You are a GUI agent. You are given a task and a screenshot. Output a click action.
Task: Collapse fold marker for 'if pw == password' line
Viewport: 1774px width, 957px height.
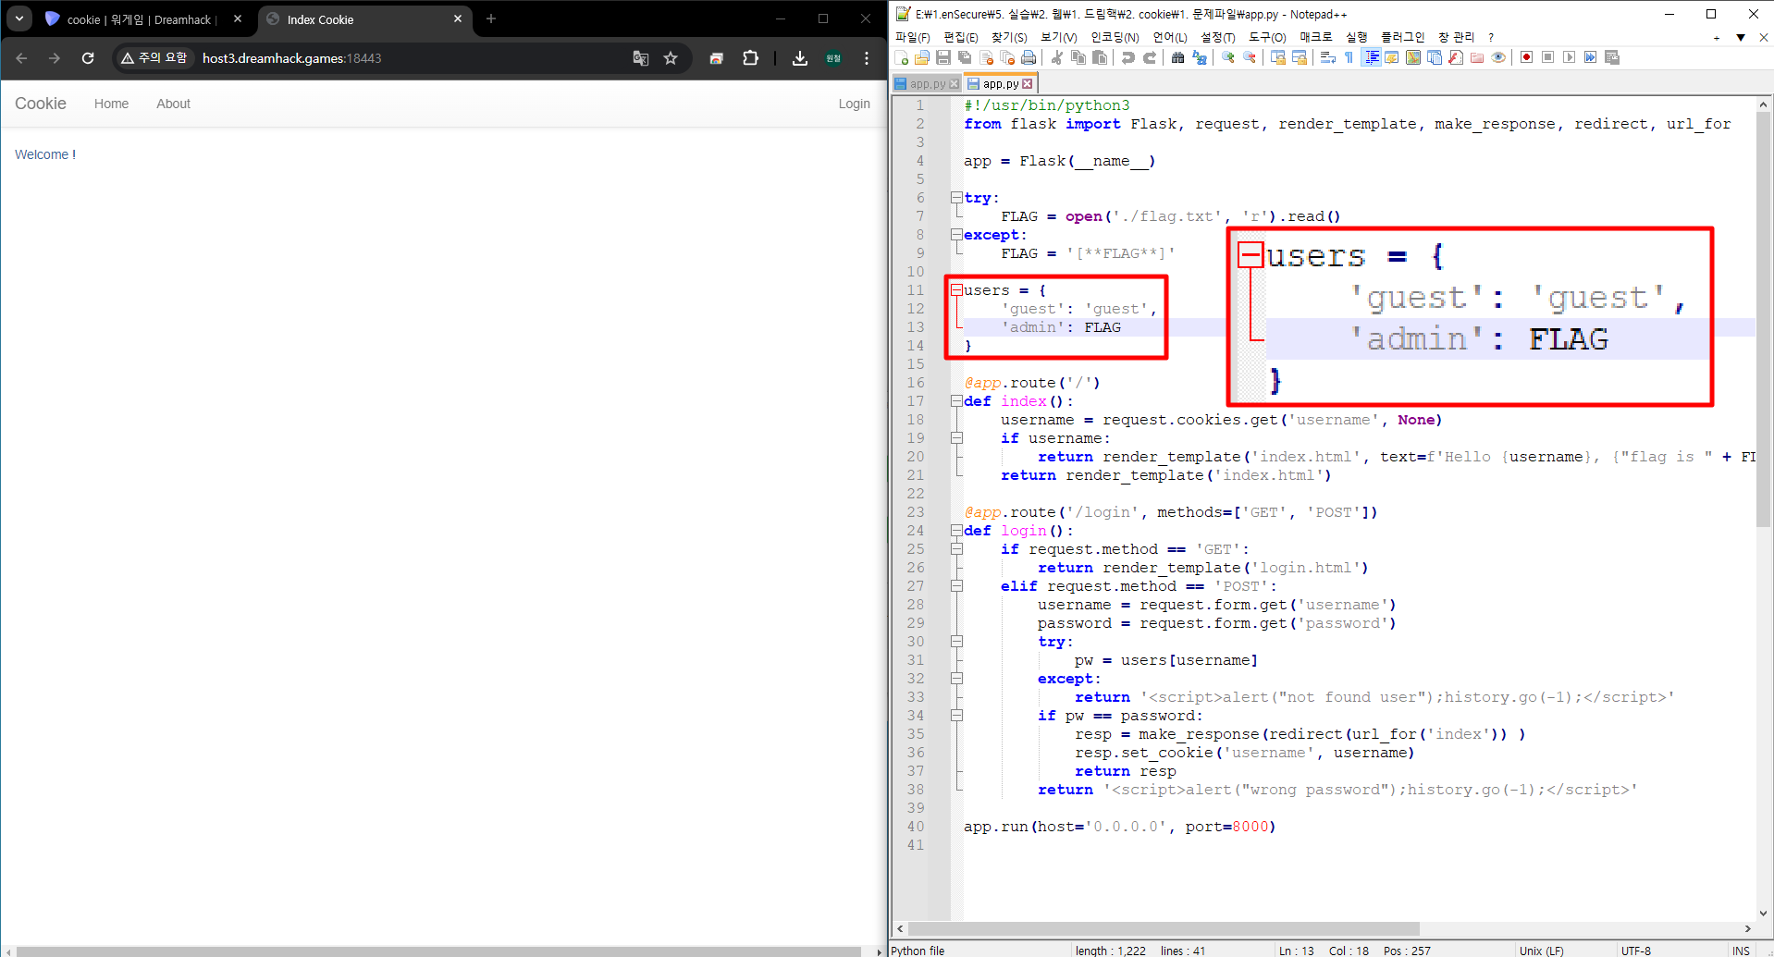click(956, 715)
